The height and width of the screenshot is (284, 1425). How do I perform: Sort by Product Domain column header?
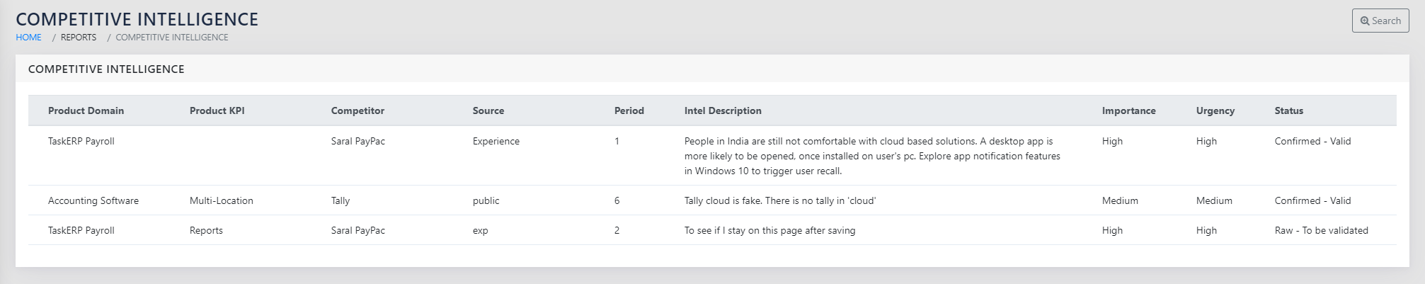pyautogui.click(x=86, y=111)
